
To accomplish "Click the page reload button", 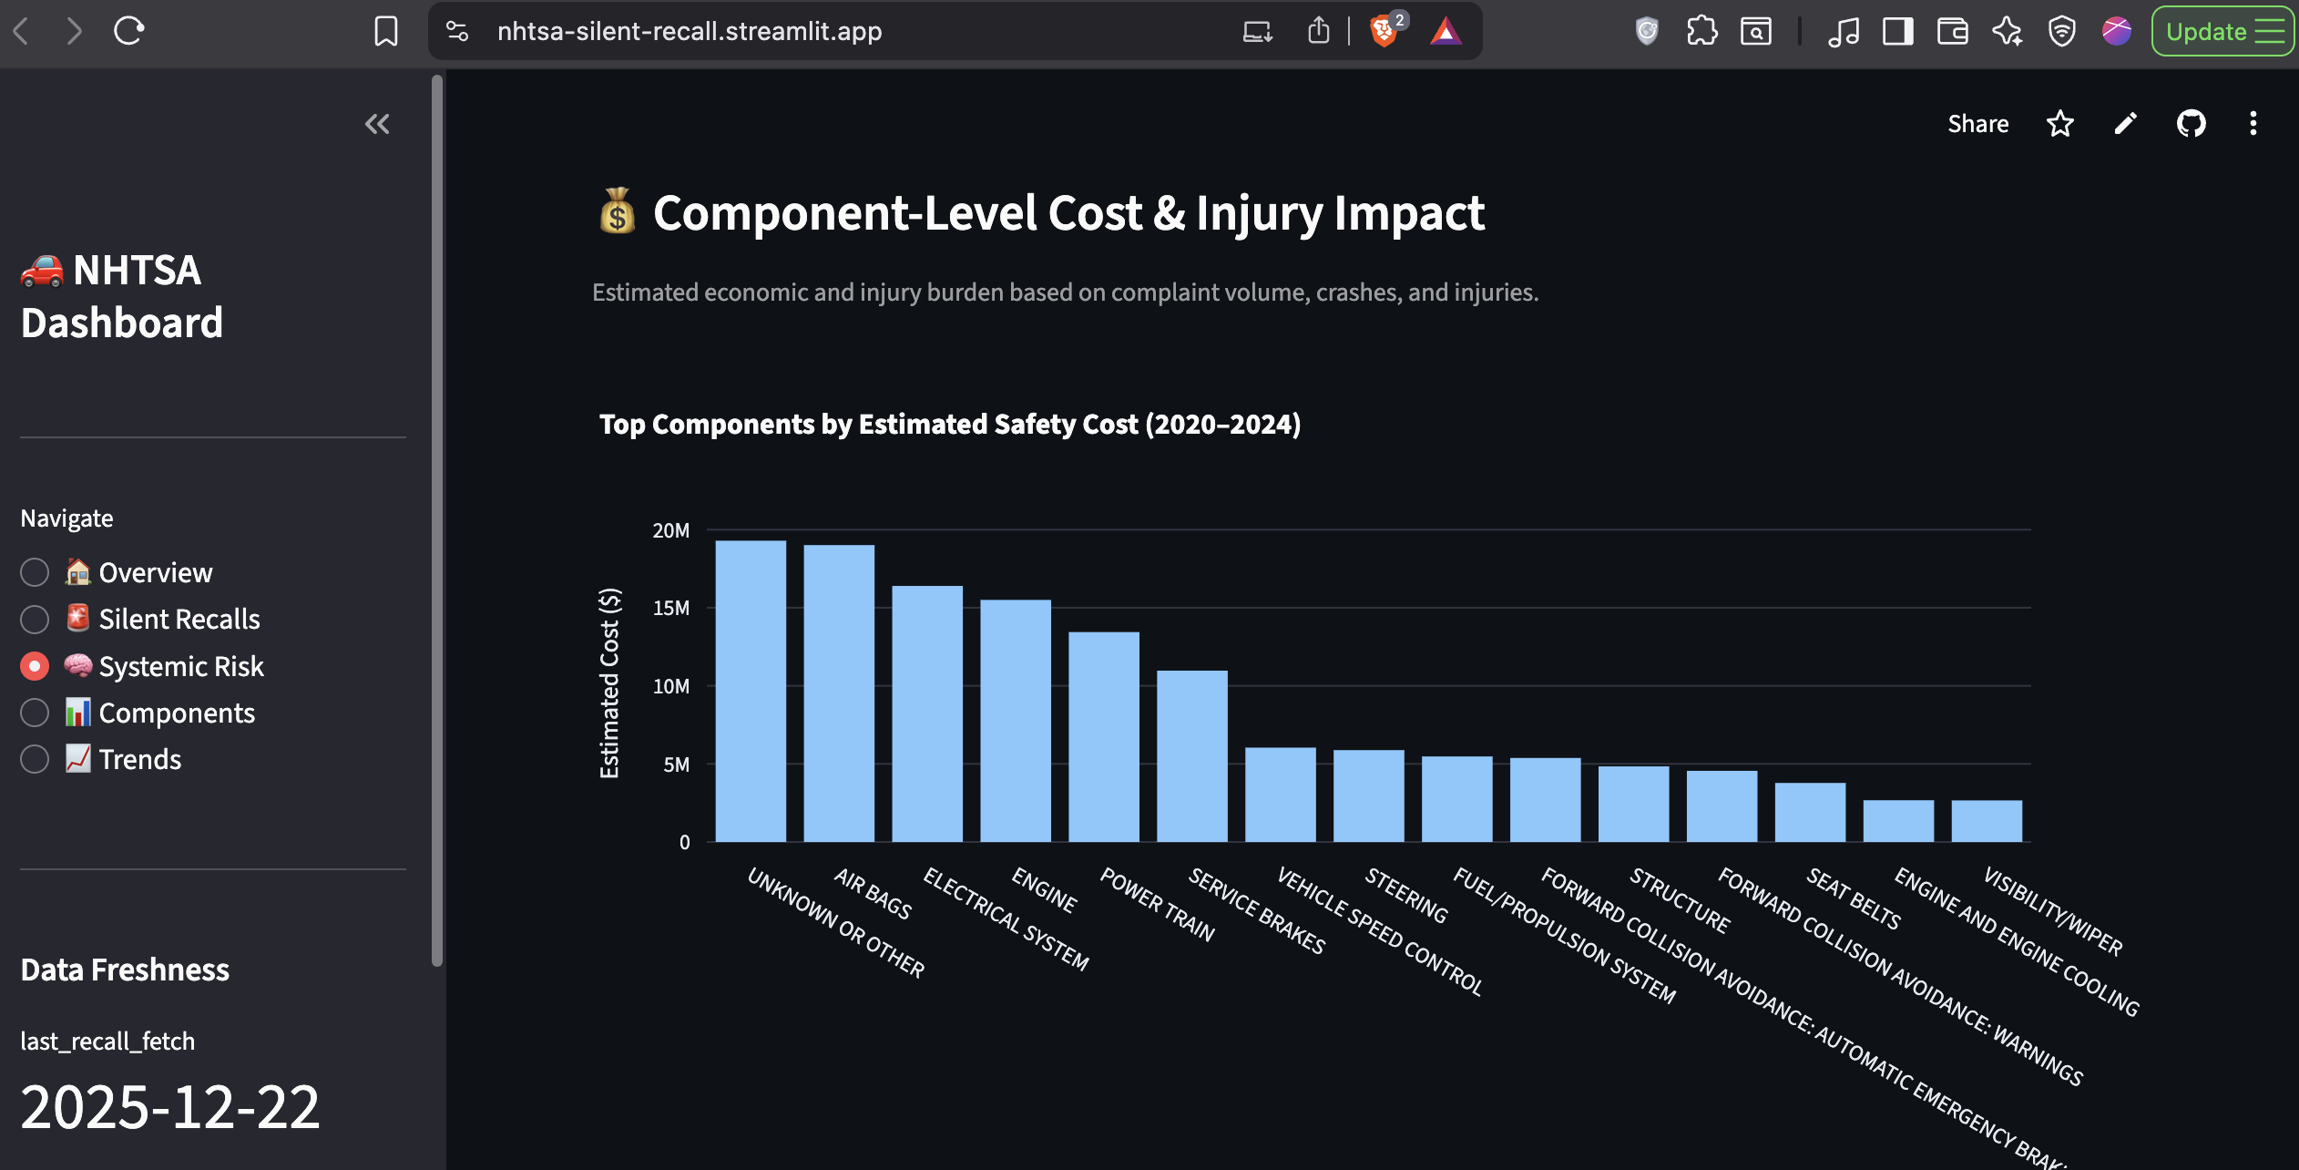I will coord(128,30).
